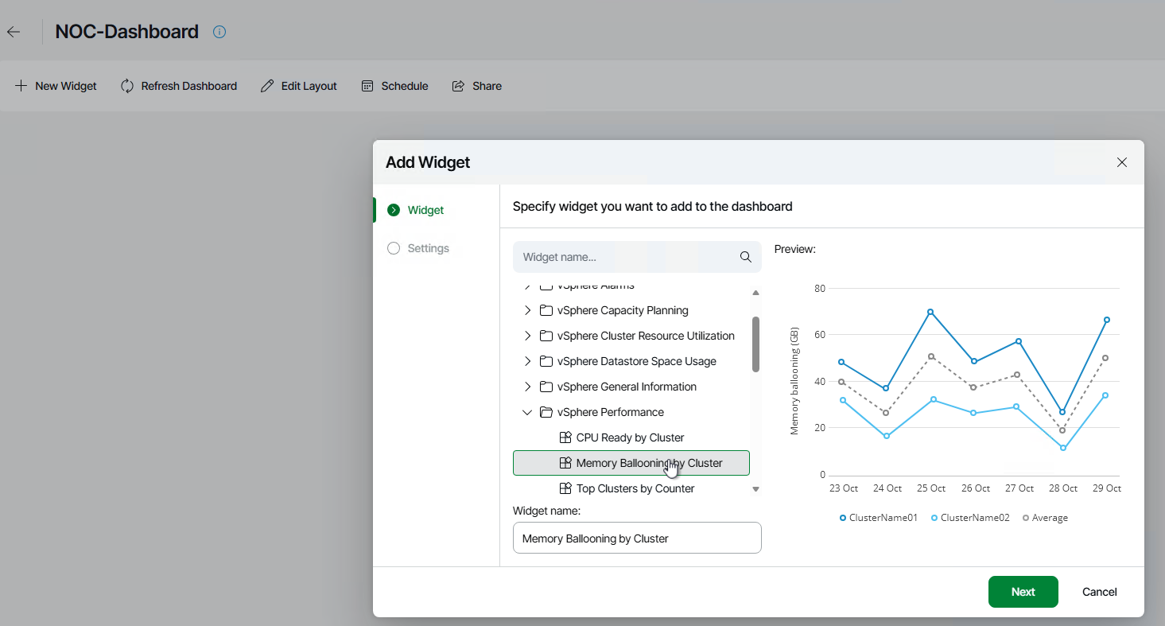Click the Cancel button
This screenshot has width=1165, height=626.
coord(1099,592)
